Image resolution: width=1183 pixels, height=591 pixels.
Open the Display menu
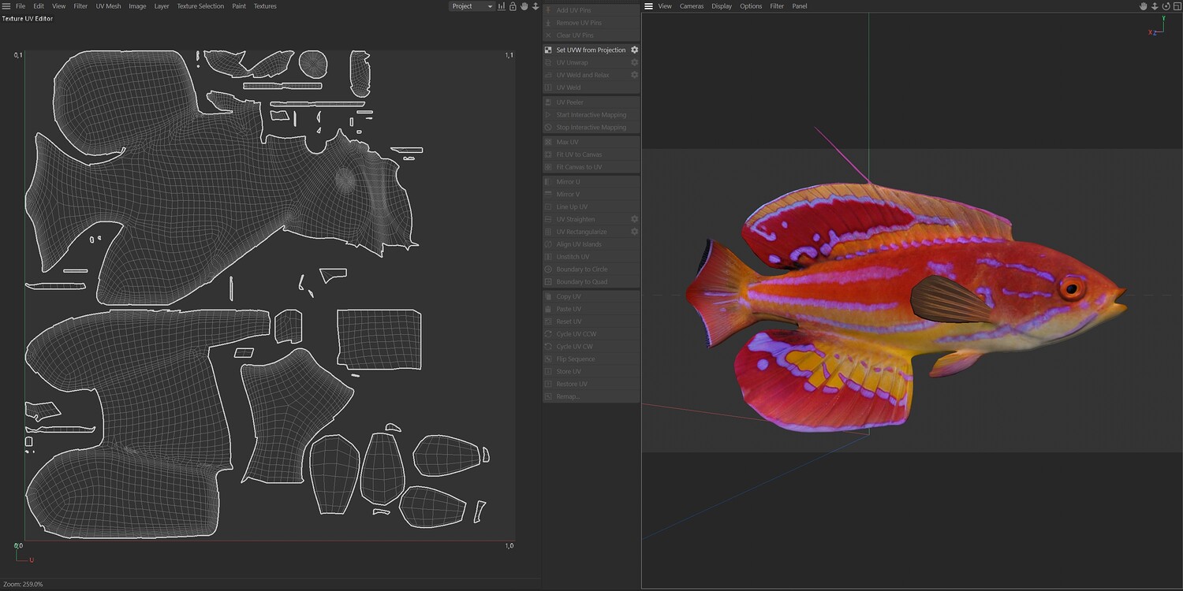(722, 6)
